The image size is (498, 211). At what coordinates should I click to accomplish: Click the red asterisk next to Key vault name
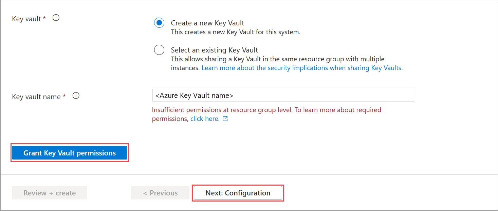[x=64, y=96]
